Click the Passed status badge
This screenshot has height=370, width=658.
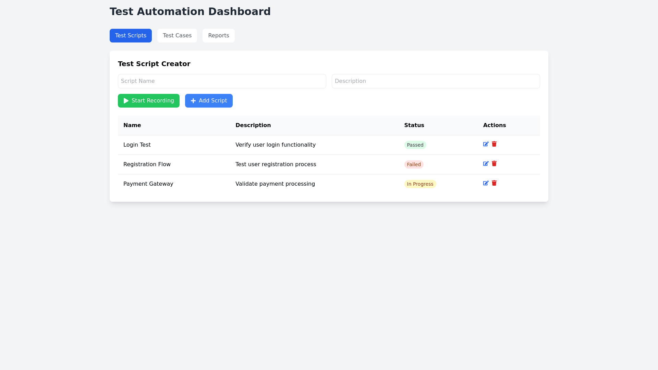(415, 145)
